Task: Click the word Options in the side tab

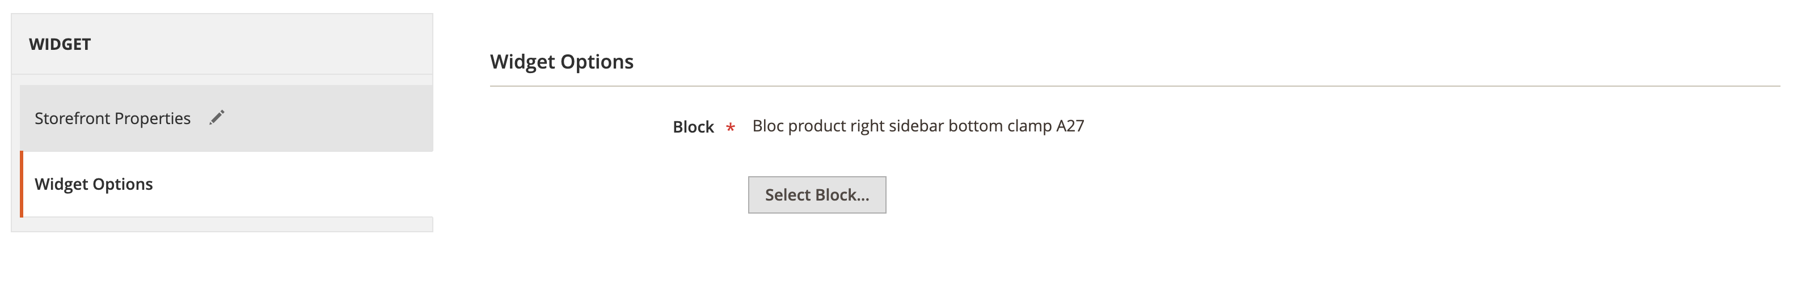Action: 123,184
